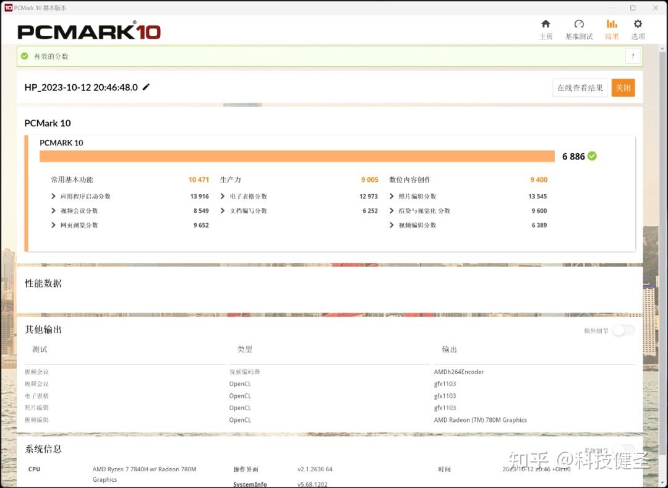Expand 照片编辑分数 row

pos(392,196)
